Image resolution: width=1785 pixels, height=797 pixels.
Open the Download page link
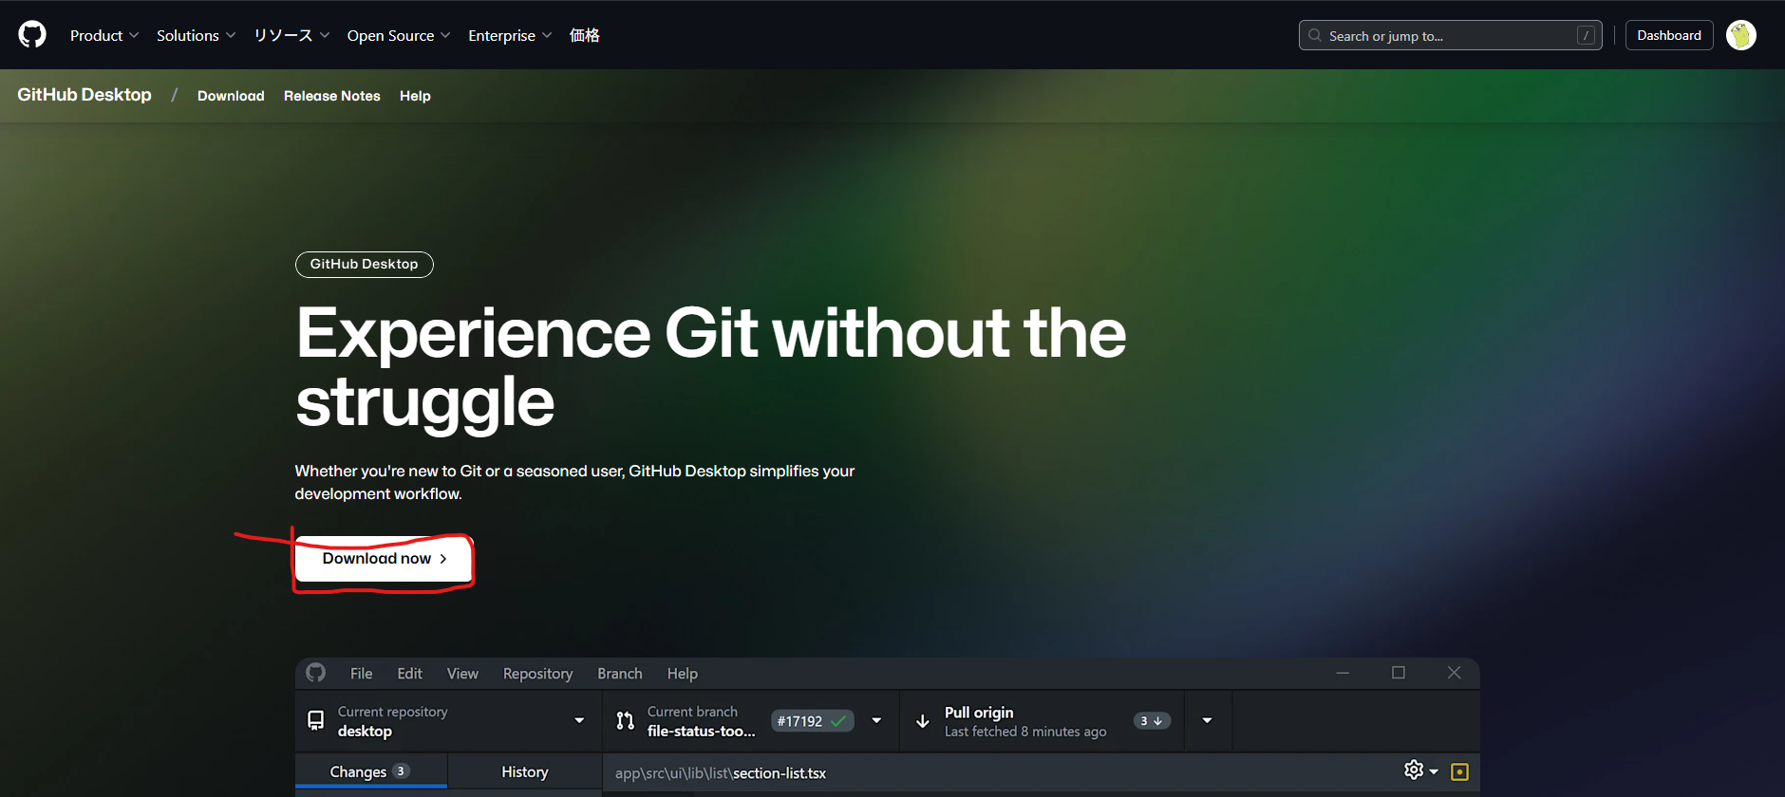tap(231, 96)
